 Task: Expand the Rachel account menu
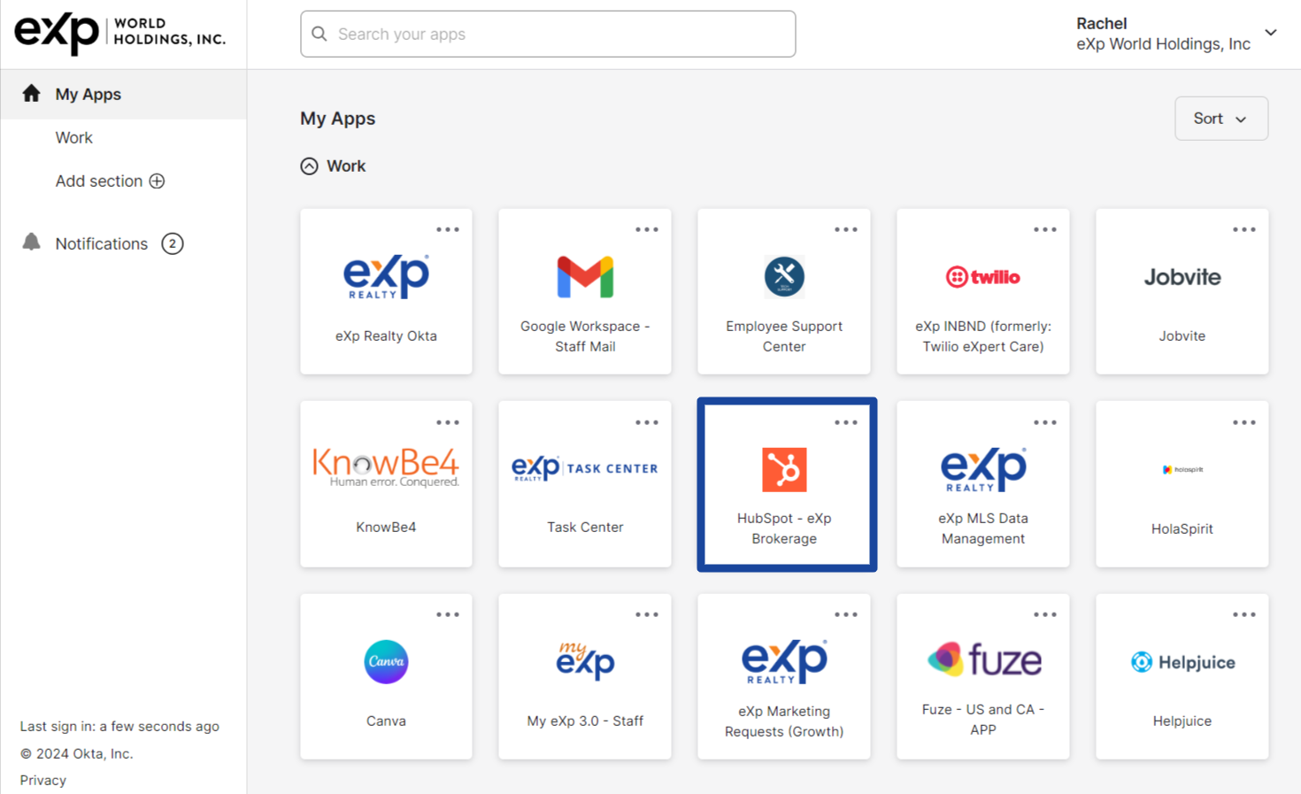coord(1176,34)
